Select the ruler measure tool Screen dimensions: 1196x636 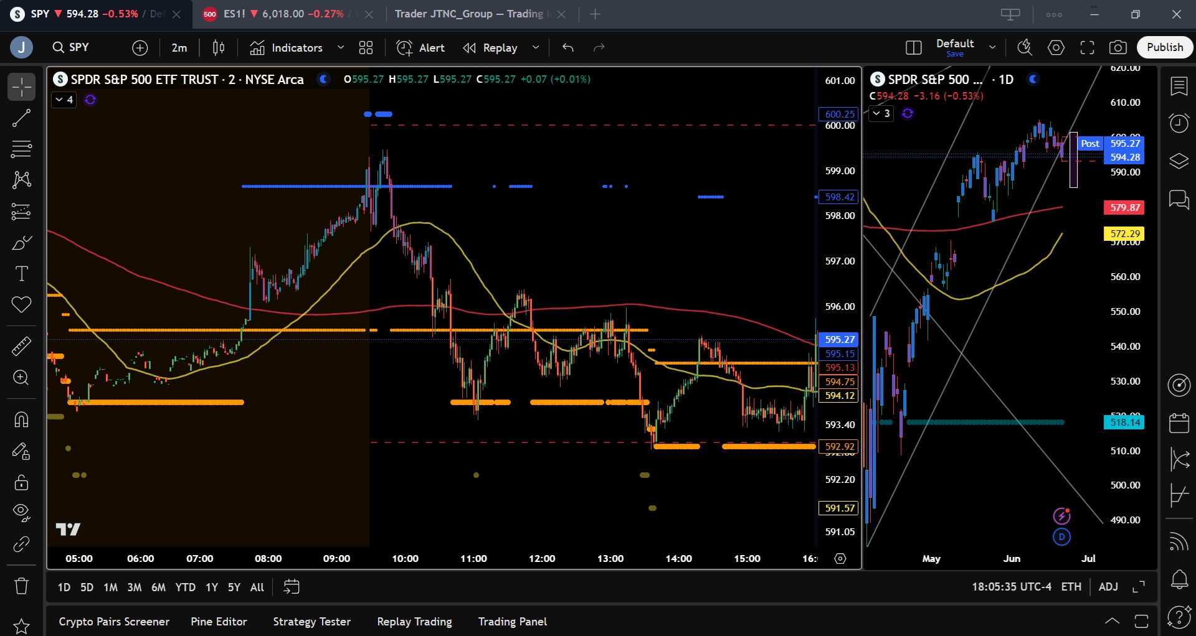[x=21, y=346]
